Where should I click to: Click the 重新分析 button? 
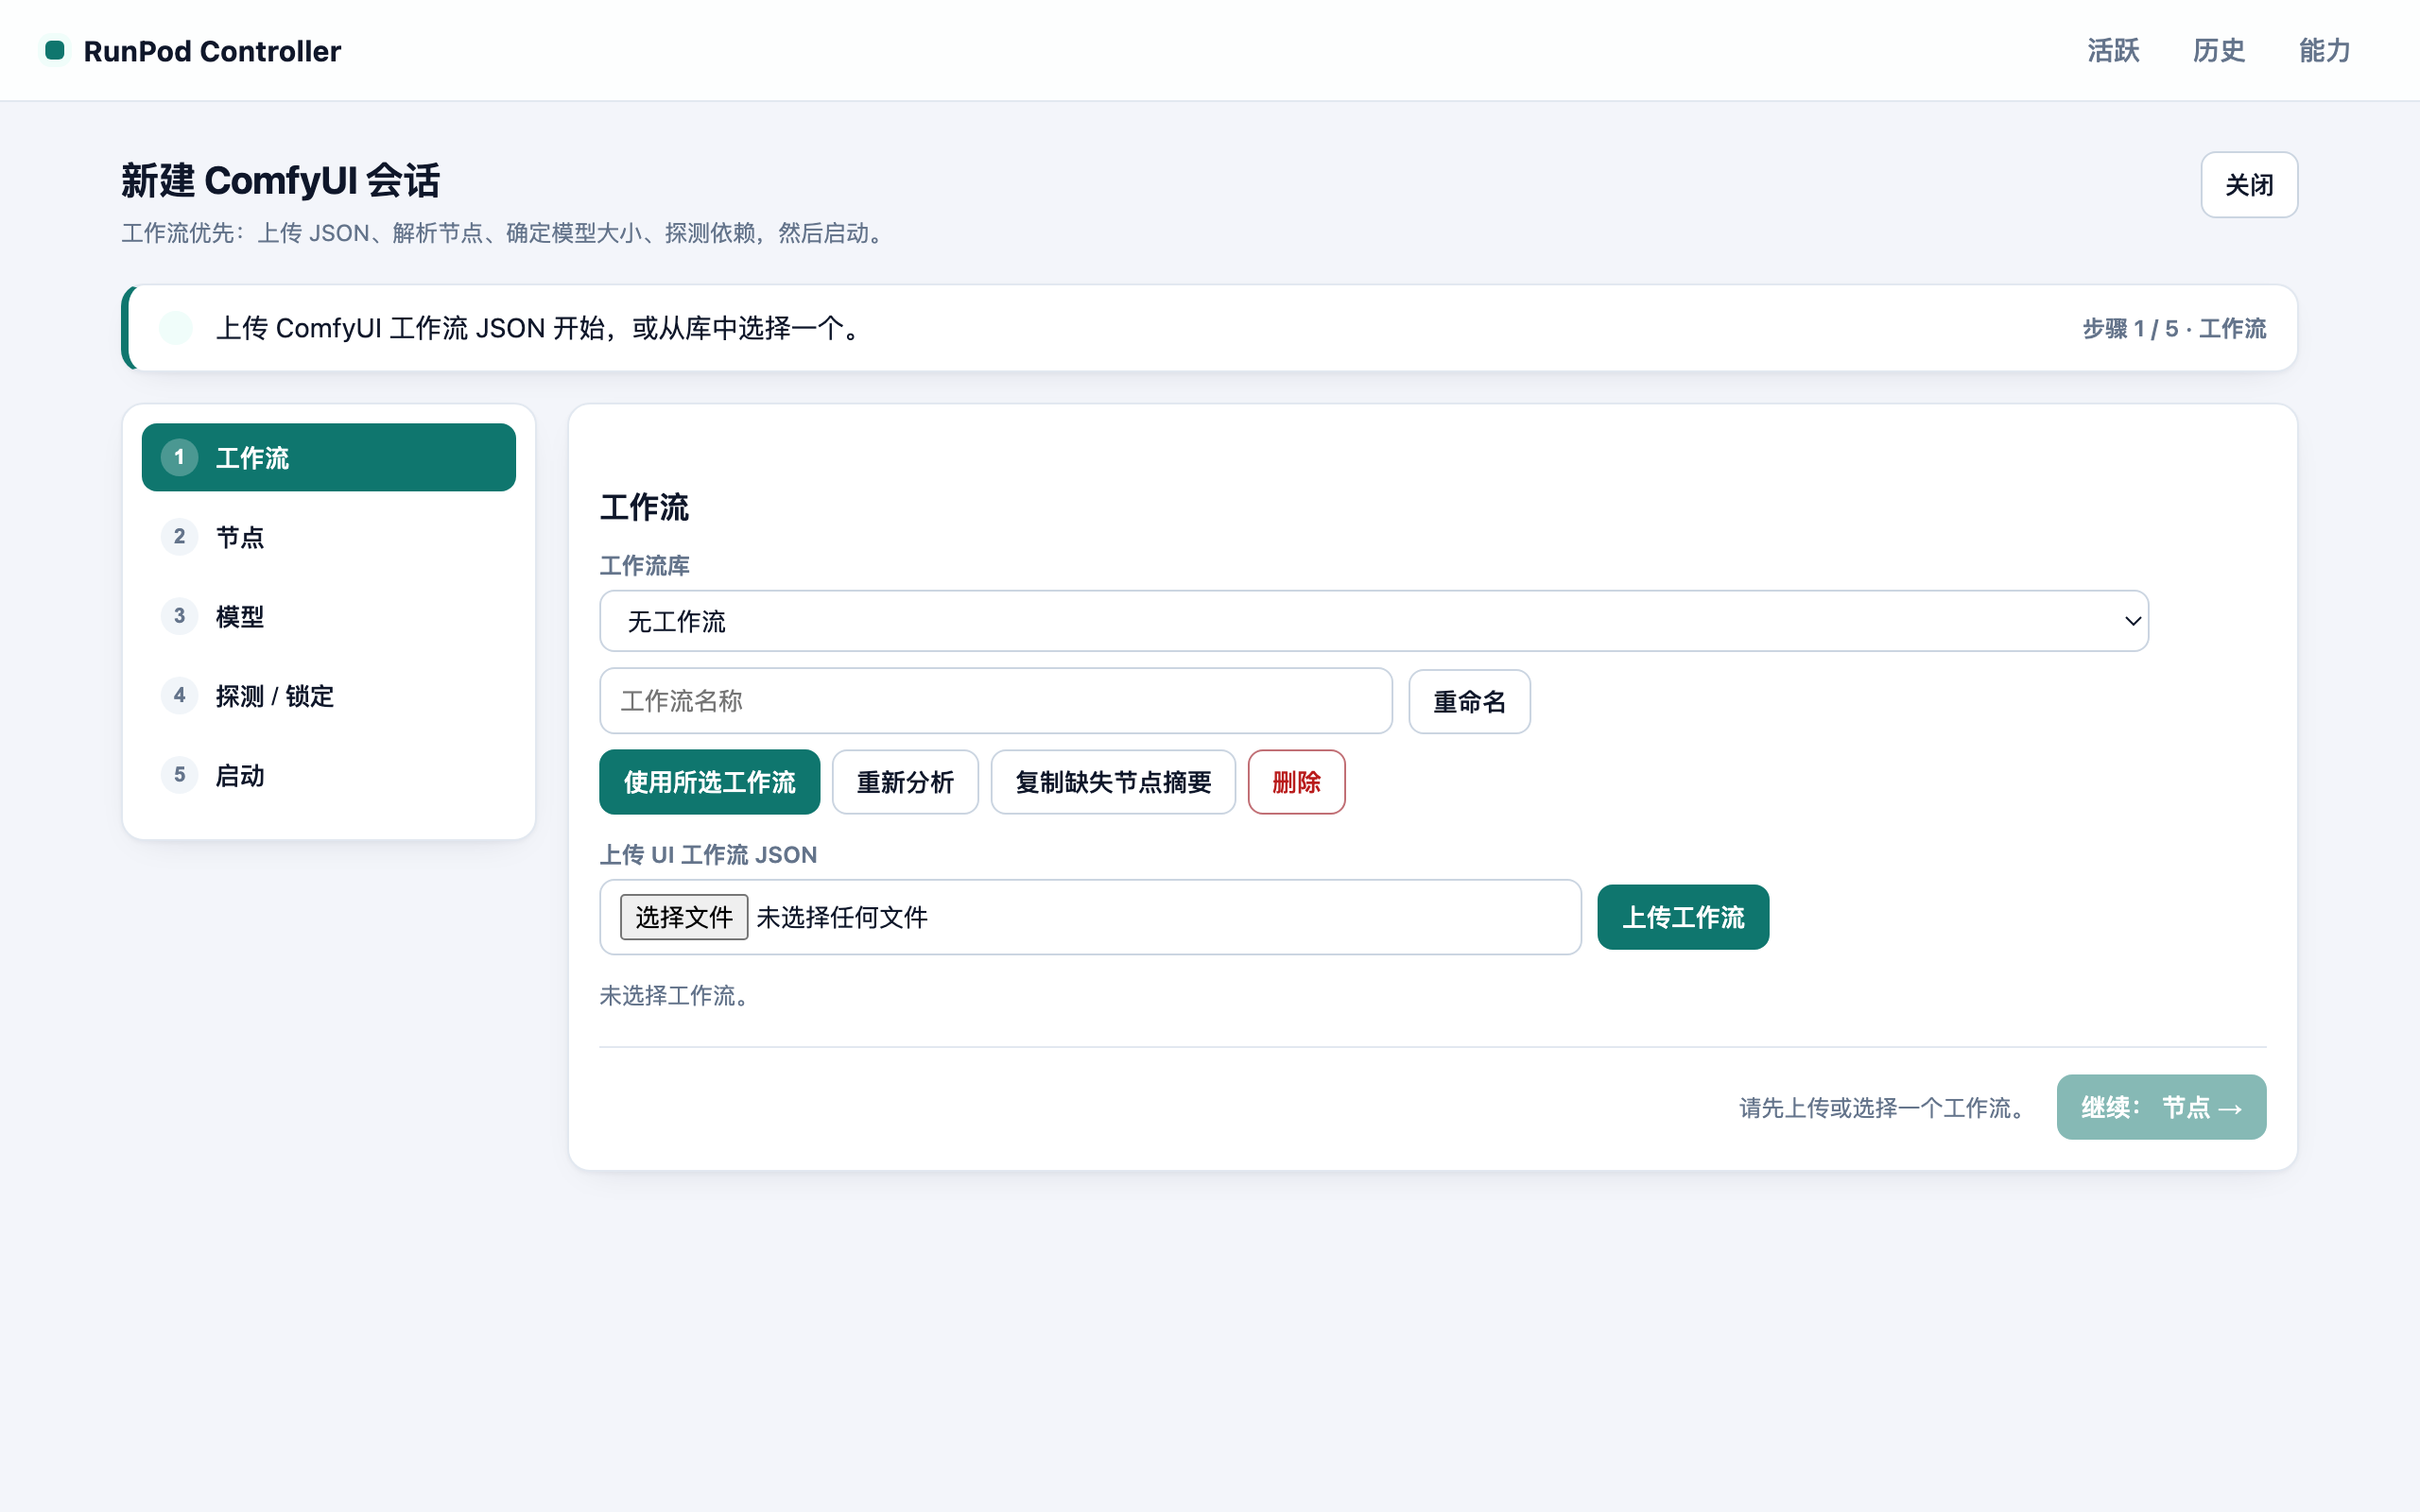pos(905,782)
